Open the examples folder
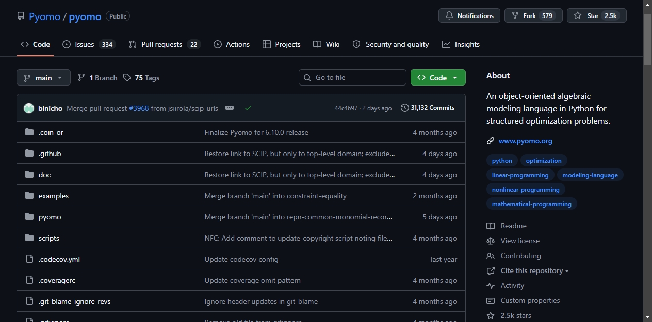Screen dimensions: 652x322 pos(54,196)
